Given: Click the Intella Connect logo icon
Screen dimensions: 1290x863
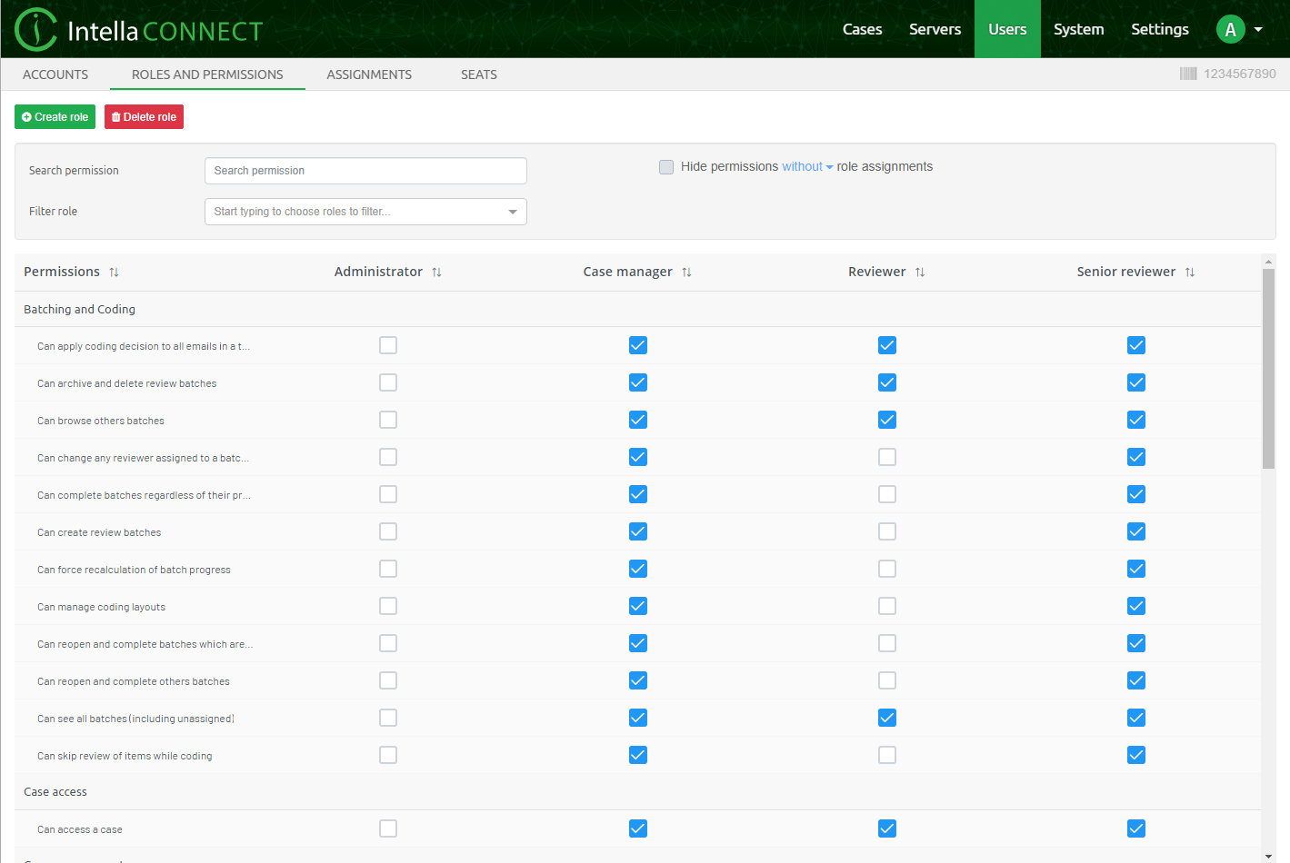Looking at the screenshot, I should [x=36, y=29].
